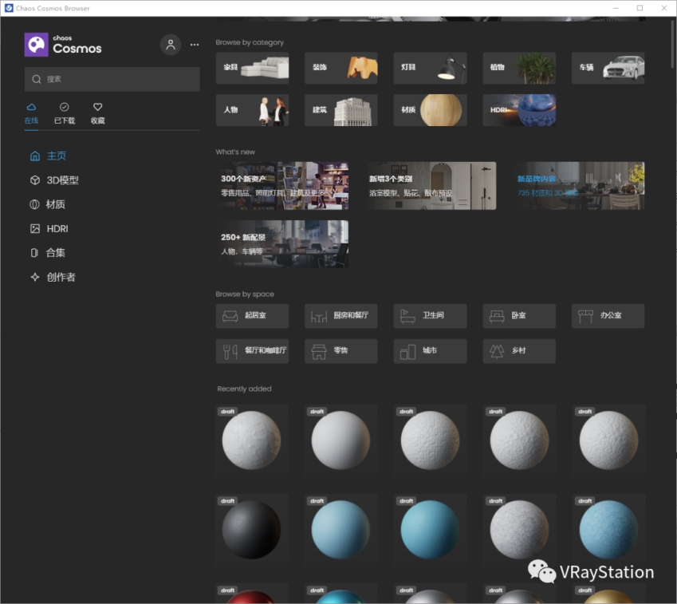Click the desk icon in 办公室

(586, 316)
